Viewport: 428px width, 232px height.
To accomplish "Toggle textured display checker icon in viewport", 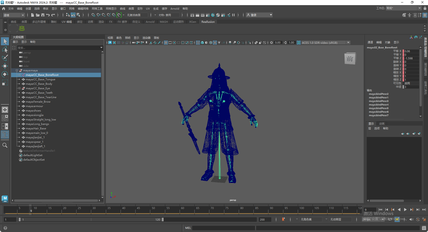I will point(215,43).
